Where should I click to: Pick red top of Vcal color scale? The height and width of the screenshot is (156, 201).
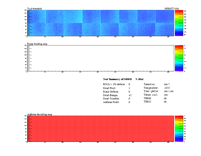(179, 11)
